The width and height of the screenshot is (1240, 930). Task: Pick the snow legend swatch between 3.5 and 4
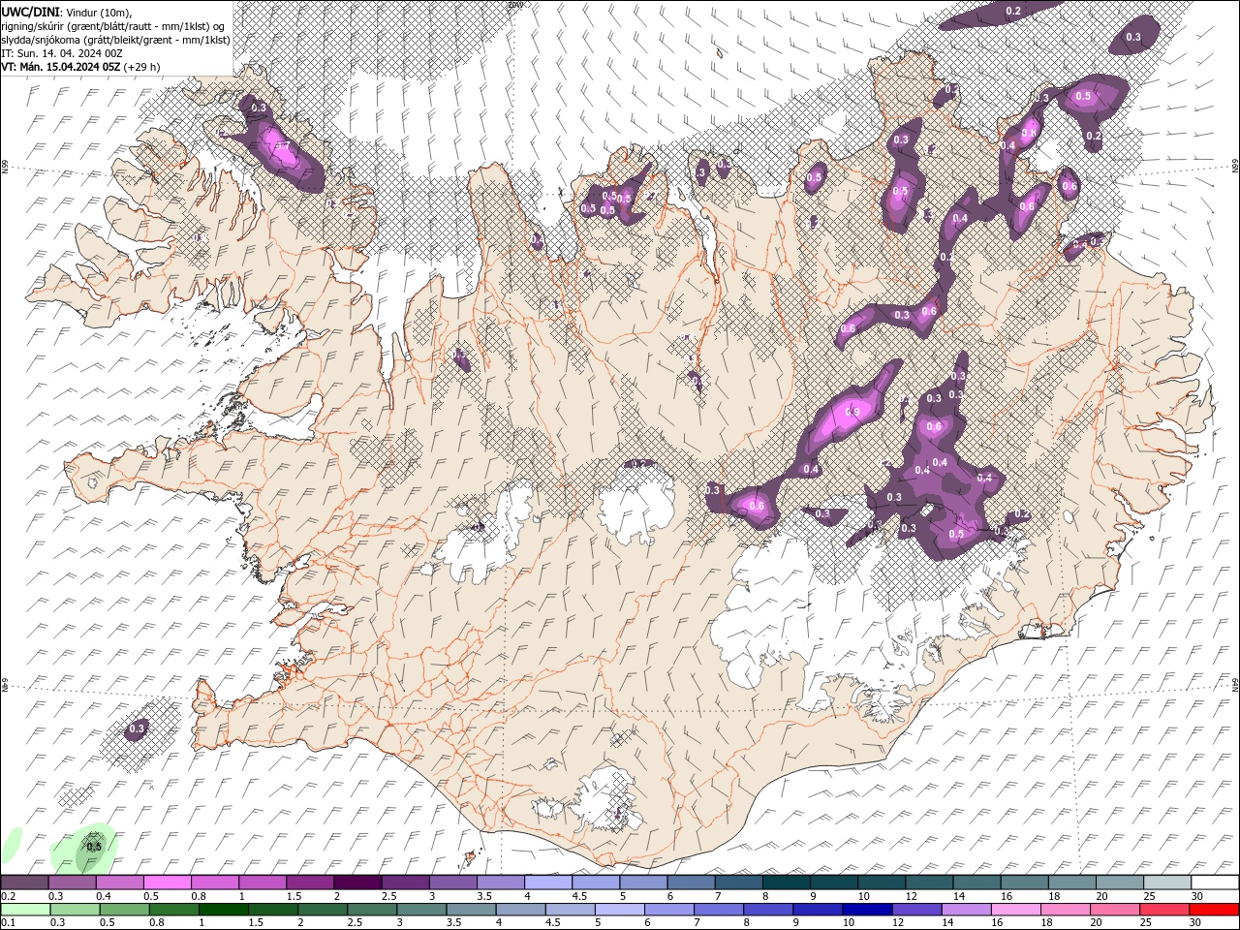click(x=500, y=883)
